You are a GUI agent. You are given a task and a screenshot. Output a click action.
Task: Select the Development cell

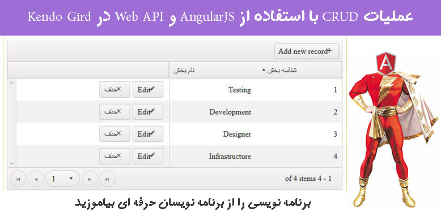click(x=230, y=112)
